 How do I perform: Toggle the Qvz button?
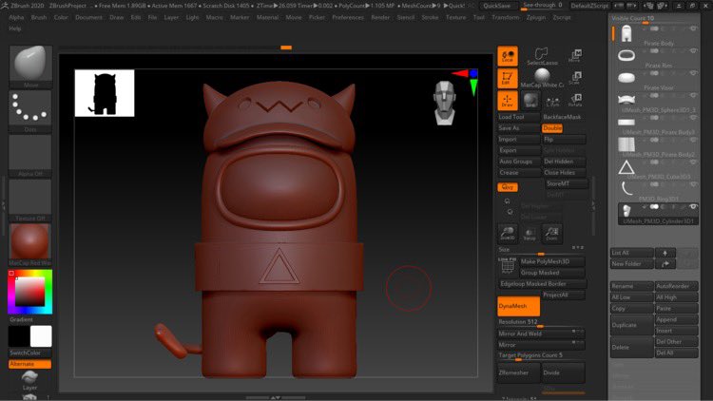pos(508,187)
